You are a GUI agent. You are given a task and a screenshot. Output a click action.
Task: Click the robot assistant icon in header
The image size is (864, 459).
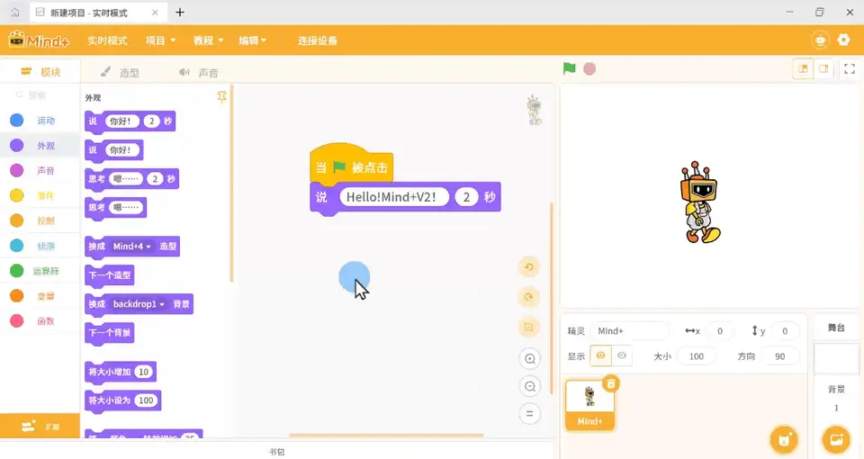821,40
